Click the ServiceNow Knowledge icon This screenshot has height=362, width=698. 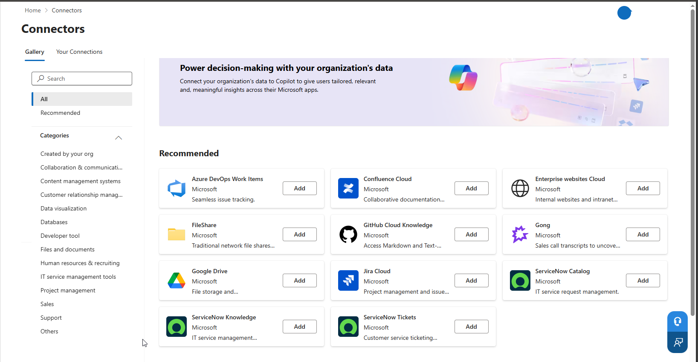[177, 327]
